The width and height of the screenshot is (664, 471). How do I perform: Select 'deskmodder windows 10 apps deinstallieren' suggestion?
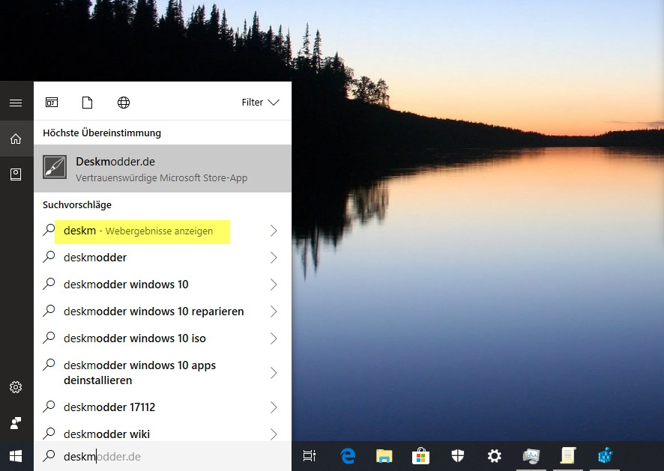pos(163,372)
